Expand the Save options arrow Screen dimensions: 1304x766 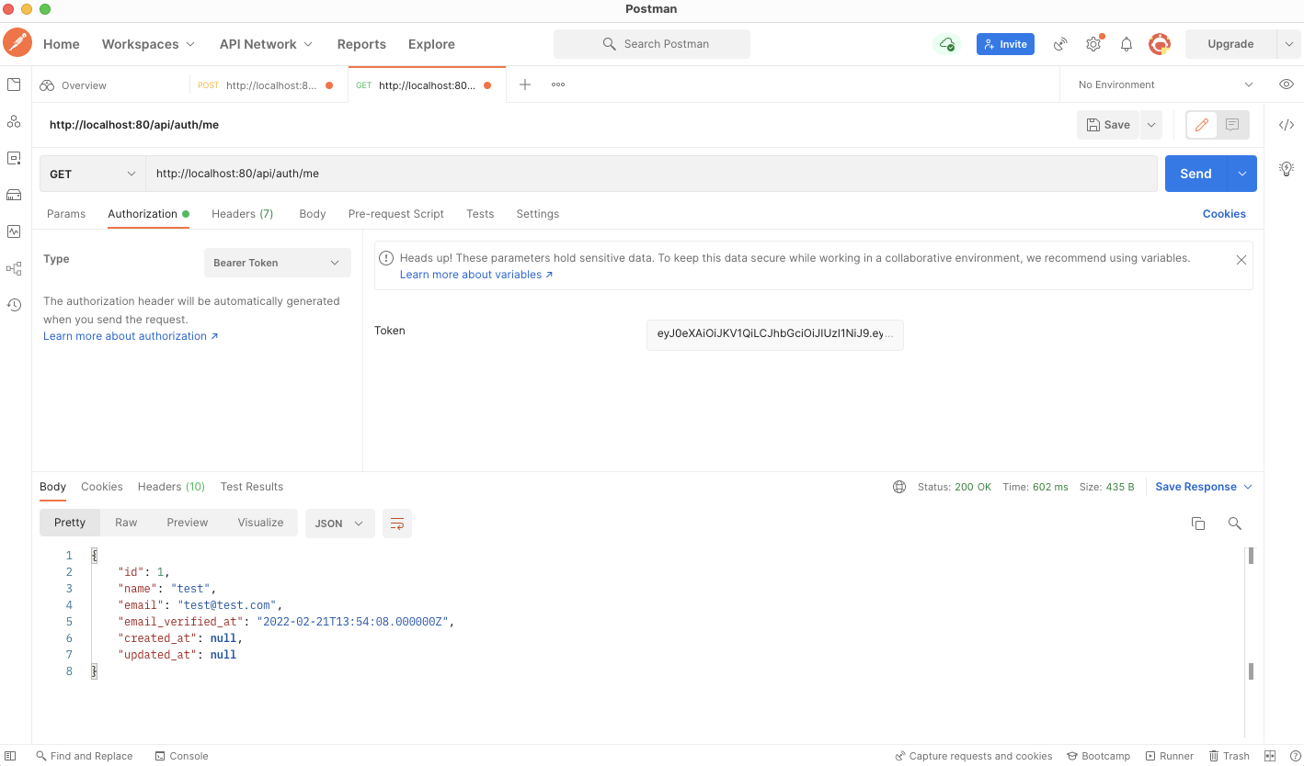click(x=1151, y=125)
